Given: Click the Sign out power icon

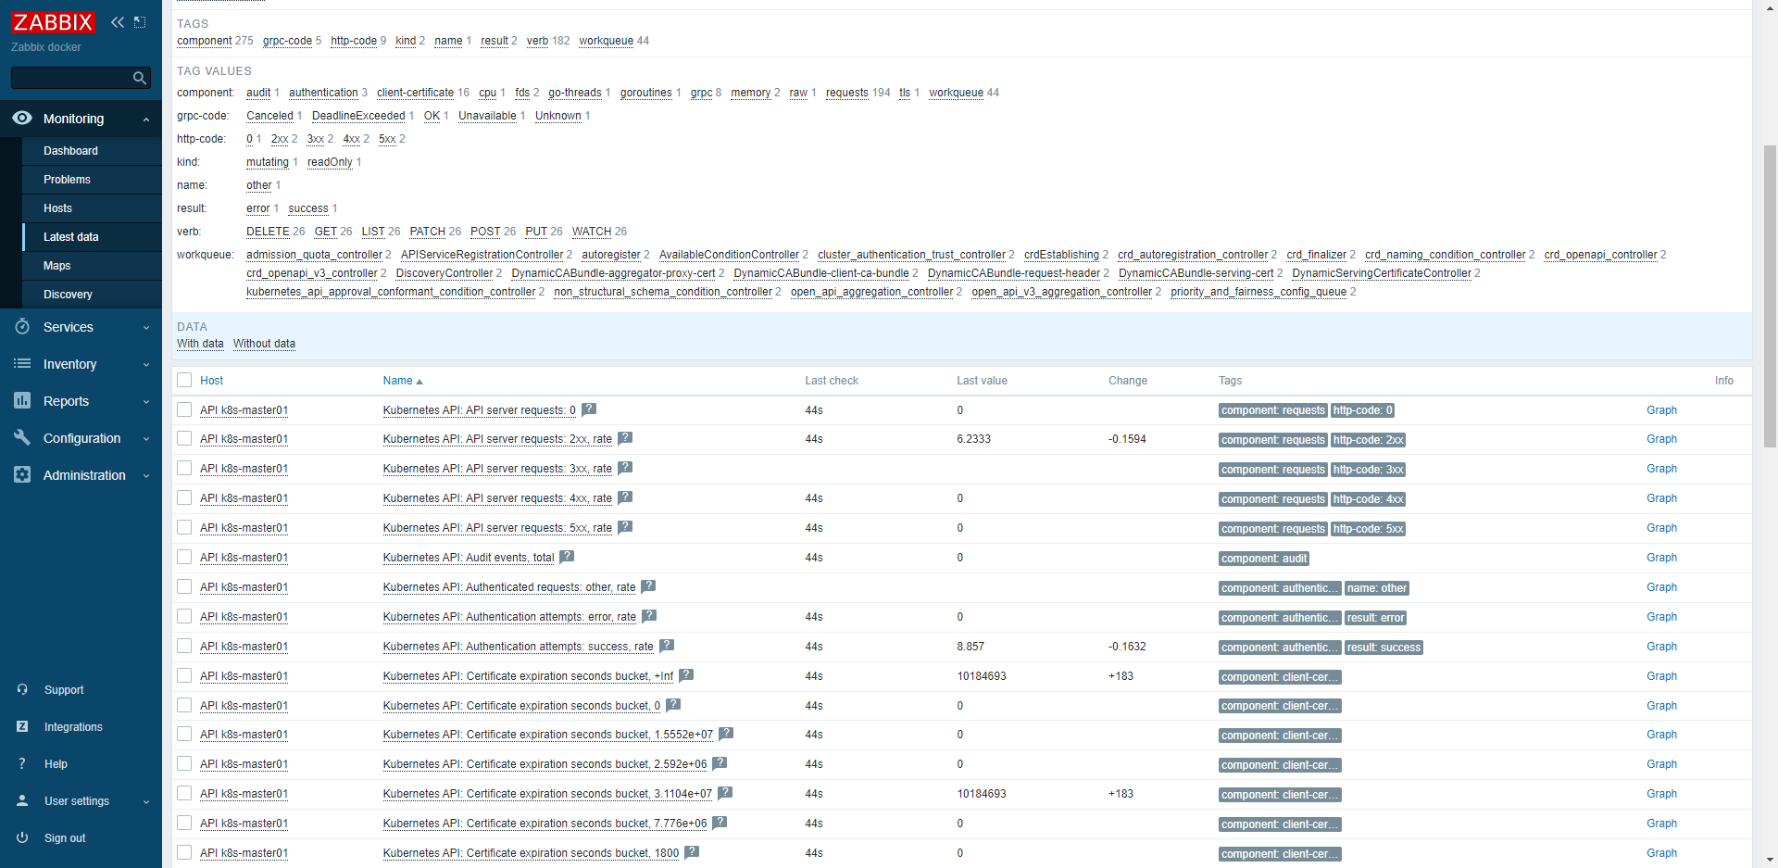Looking at the screenshot, I should [22, 837].
